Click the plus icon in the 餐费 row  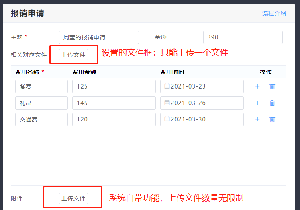click(257, 86)
